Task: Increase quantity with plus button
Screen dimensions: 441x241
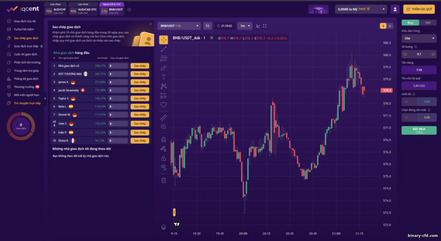Action: [433, 54]
